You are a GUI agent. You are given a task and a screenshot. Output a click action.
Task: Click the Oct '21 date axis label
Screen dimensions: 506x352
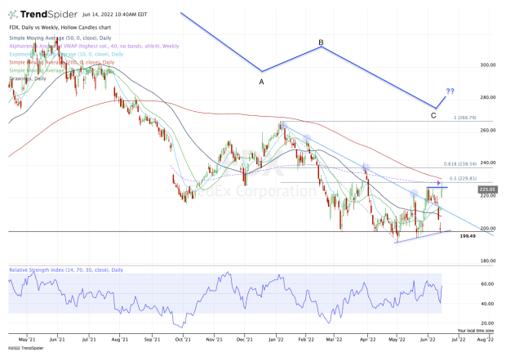183,340
